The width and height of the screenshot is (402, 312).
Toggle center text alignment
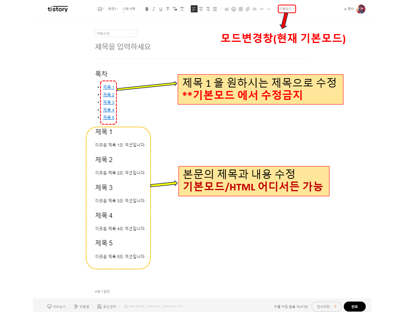click(x=201, y=9)
